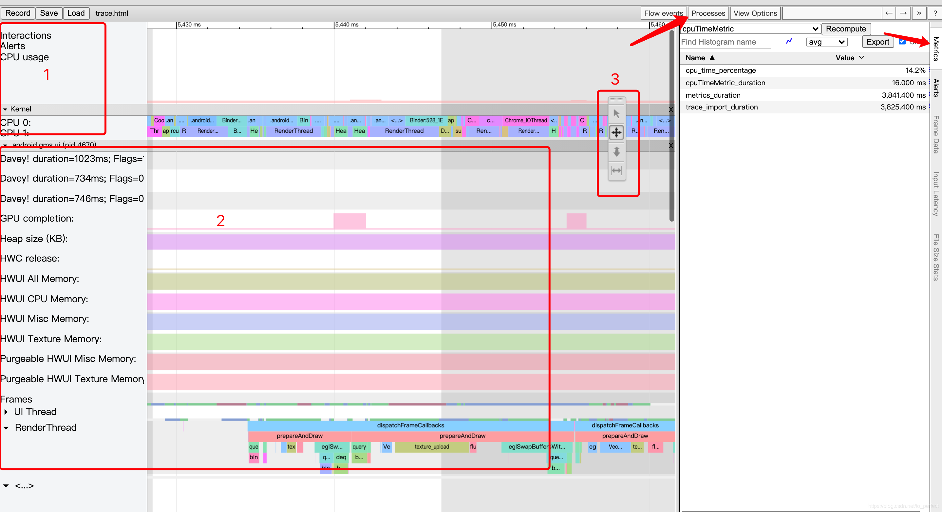Choose the zoom mouse mode tool
This screenshot has height=512, width=942.
(616, 151)
